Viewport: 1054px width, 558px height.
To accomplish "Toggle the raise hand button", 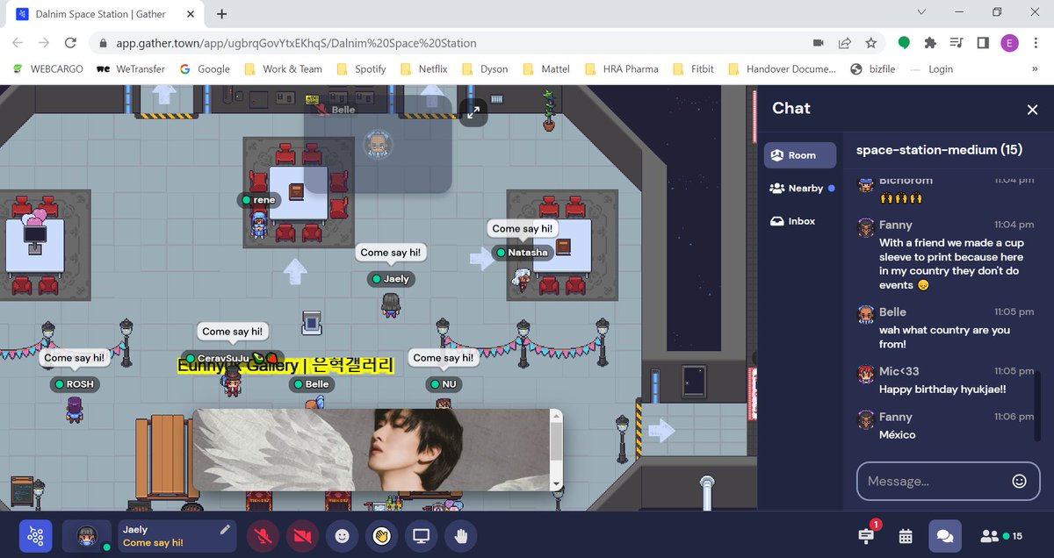I will point(460,536).
